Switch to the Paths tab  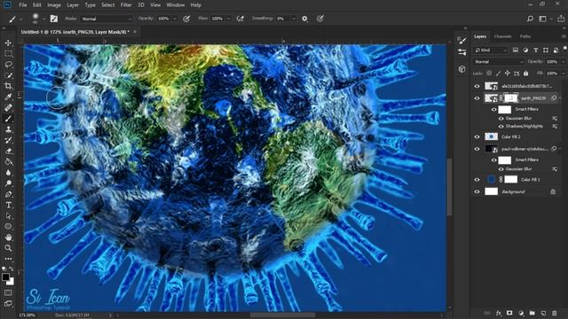coord(525,36)
